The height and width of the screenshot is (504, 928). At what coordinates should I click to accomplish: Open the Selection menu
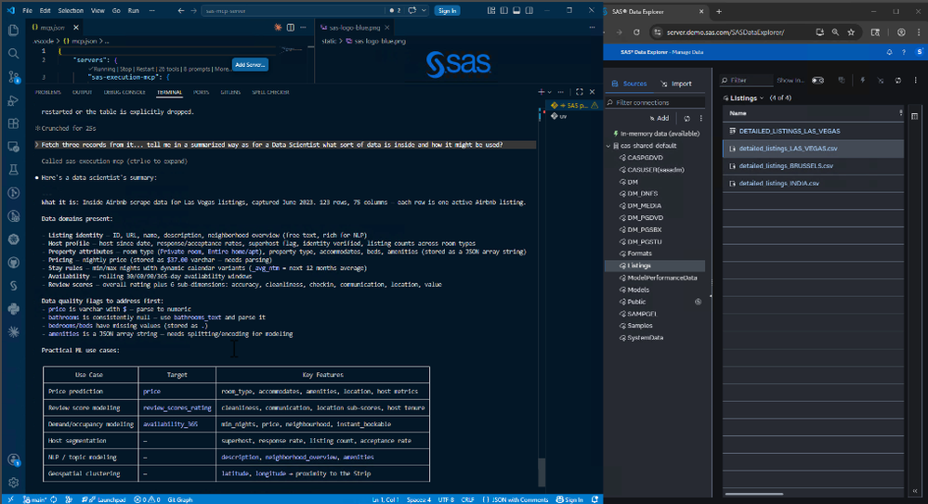pos(71,10)
